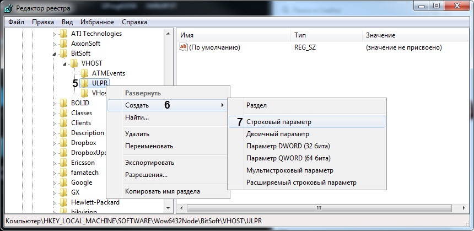Expand the AxxonSoft tree node
474x231 pixels.
55,44
